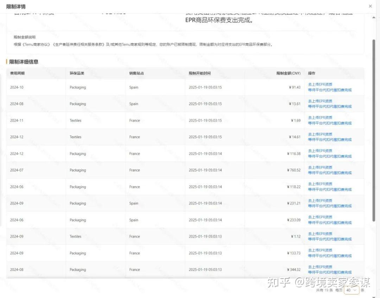Viewport: 380px width, 298px height.
Task: Click 去上传EPR资质 for the ¥344.32 row
Action: [320, 267]
